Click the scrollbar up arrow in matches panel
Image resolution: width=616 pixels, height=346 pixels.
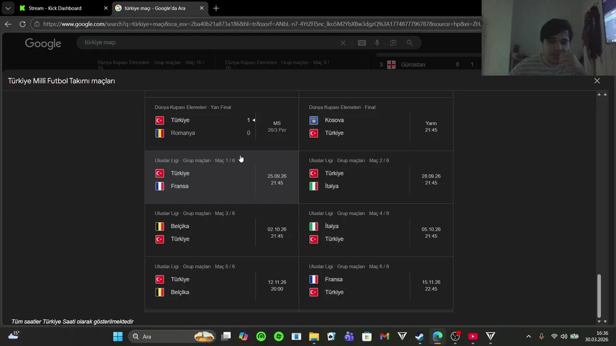[599, 94]
